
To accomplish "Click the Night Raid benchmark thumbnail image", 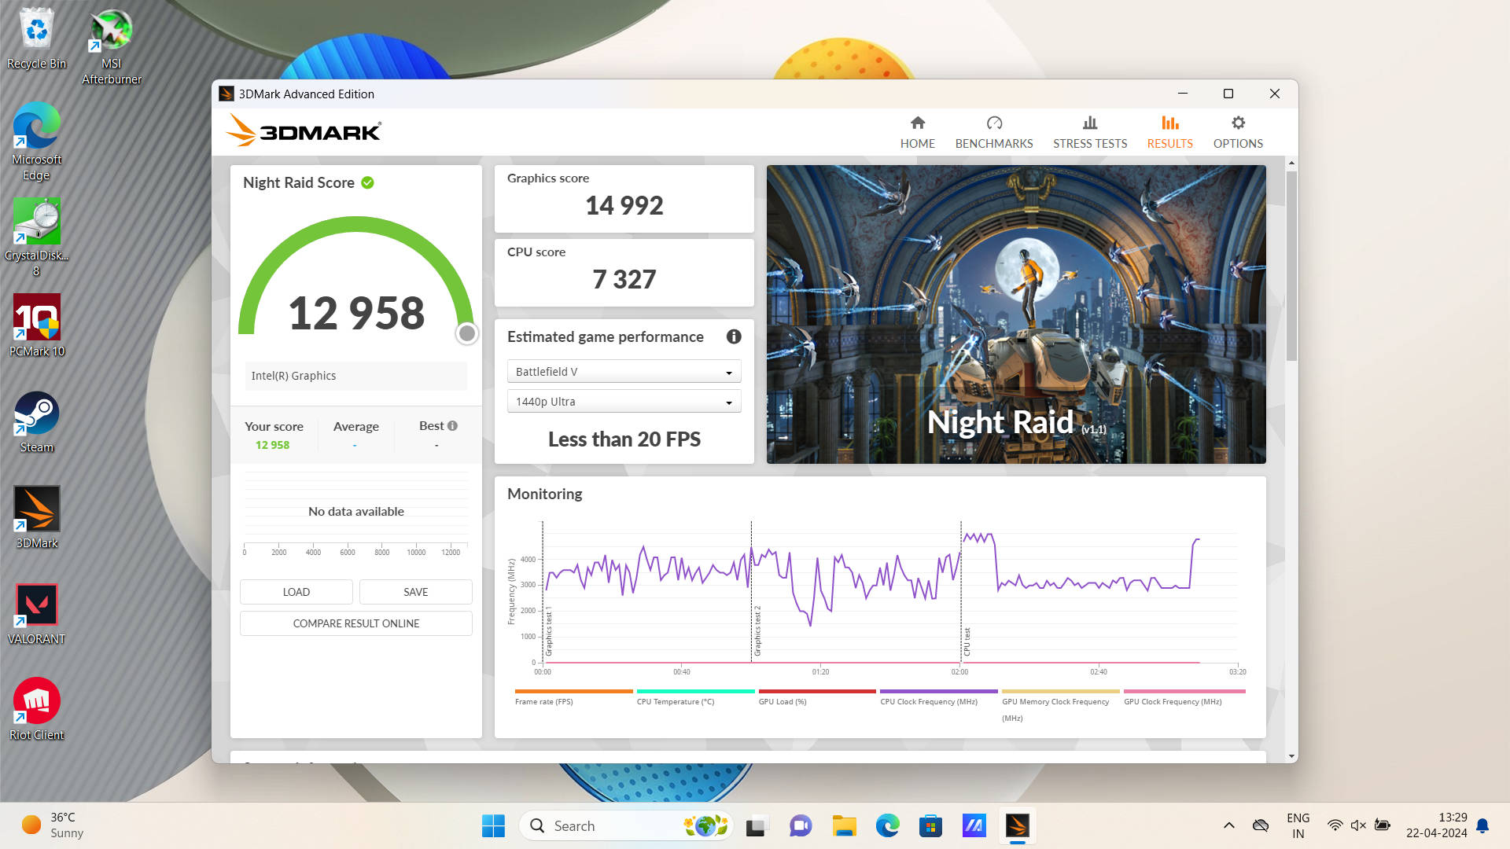I will pyautogui.click(x=1015, y=314).
